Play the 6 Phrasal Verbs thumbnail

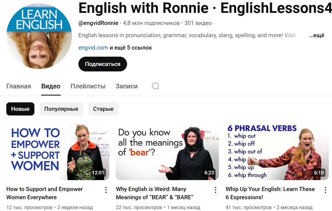point(277,151)
